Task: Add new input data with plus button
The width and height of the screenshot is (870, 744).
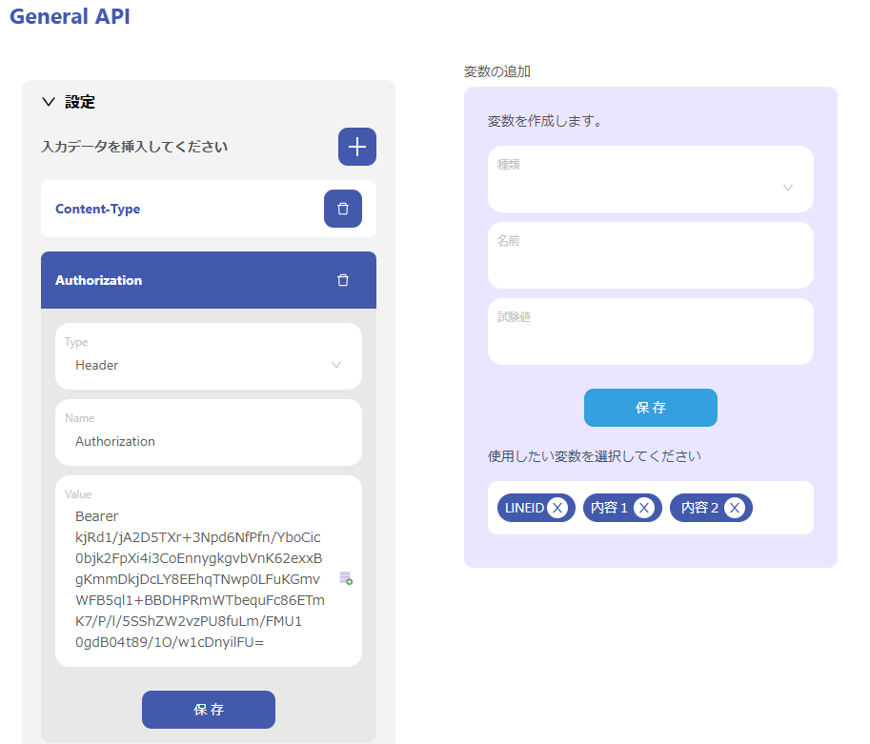Action: pyautogui.click(x=356, y=147)
